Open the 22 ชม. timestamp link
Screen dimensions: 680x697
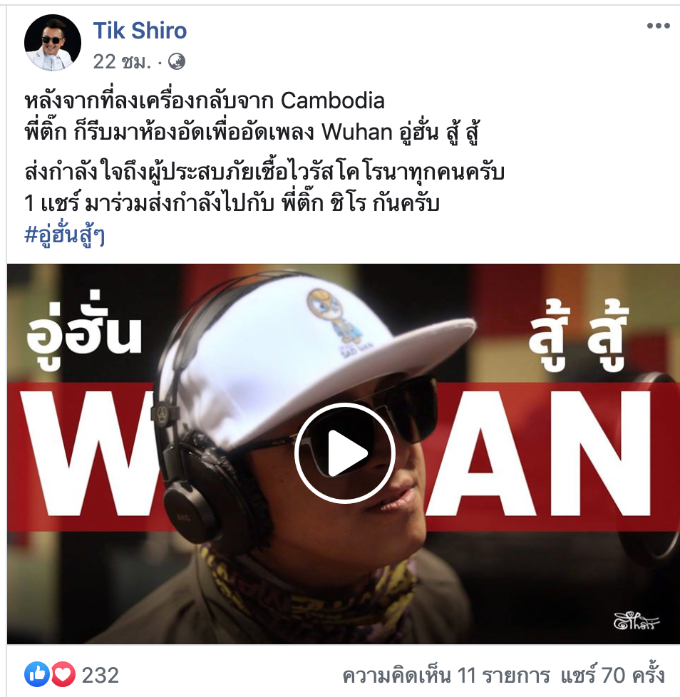pyautogui.click(x=122, y=61)
